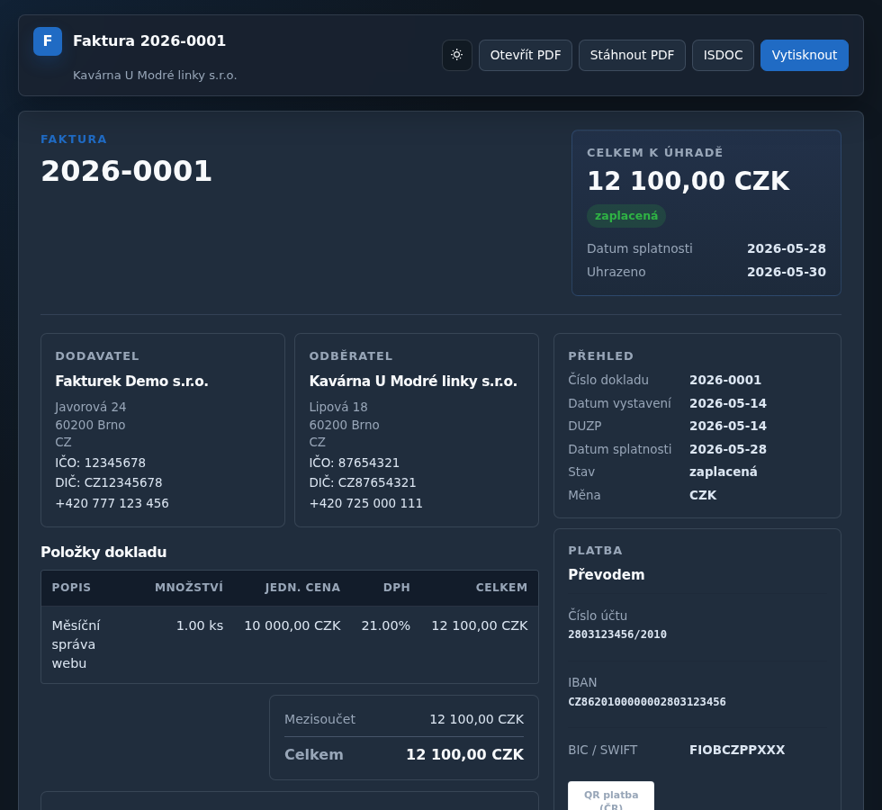Click the POPIS column header
882x810 pixels.
pyautogui.click(x=71, y=587)
